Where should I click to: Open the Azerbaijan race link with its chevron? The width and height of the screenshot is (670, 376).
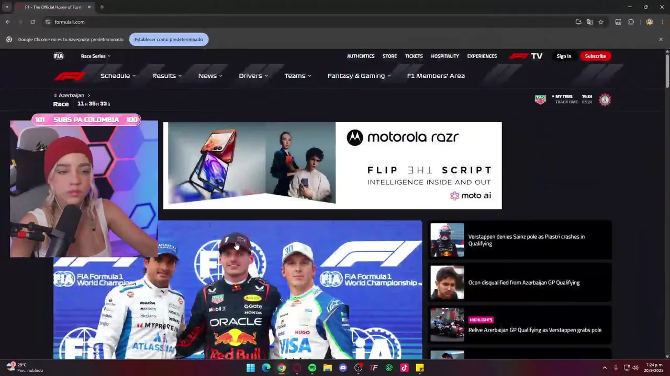pos(72,96)
